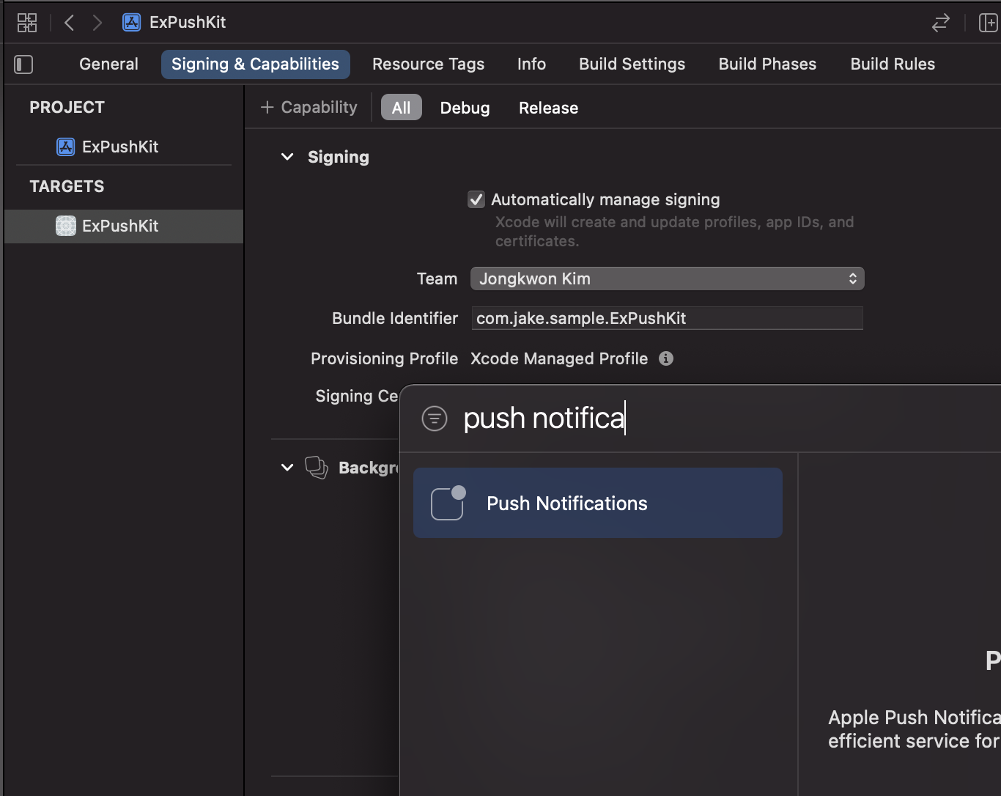Click the ExPushKit target app icon
This screenshot has height=796, width=1001.
pos(66,226)
